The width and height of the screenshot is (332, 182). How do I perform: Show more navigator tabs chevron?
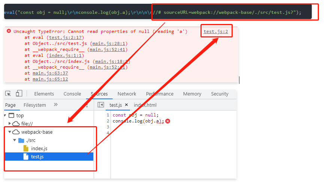click(56, 104)
